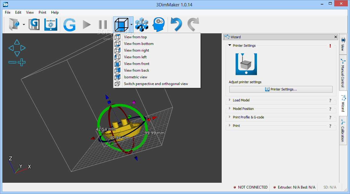This screenshot has height=194, width=350.
Task: Switch to the Calibration side tab
Action: pyautogui.click(x=343, y=131)
